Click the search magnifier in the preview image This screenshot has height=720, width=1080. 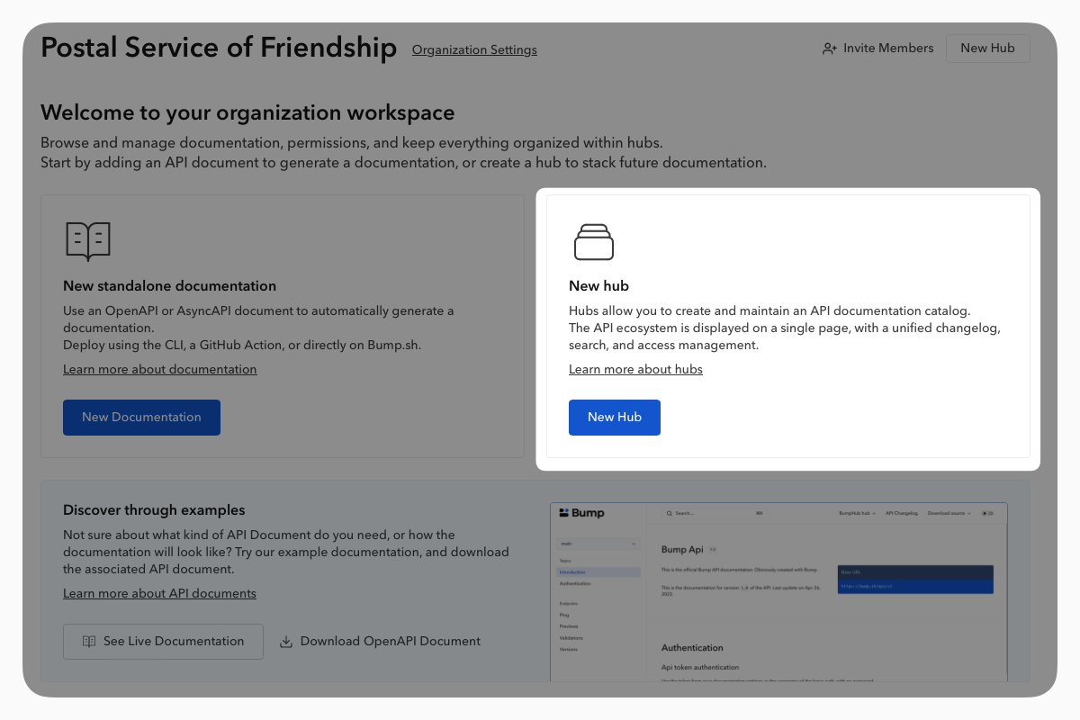(x=670, y=513)
